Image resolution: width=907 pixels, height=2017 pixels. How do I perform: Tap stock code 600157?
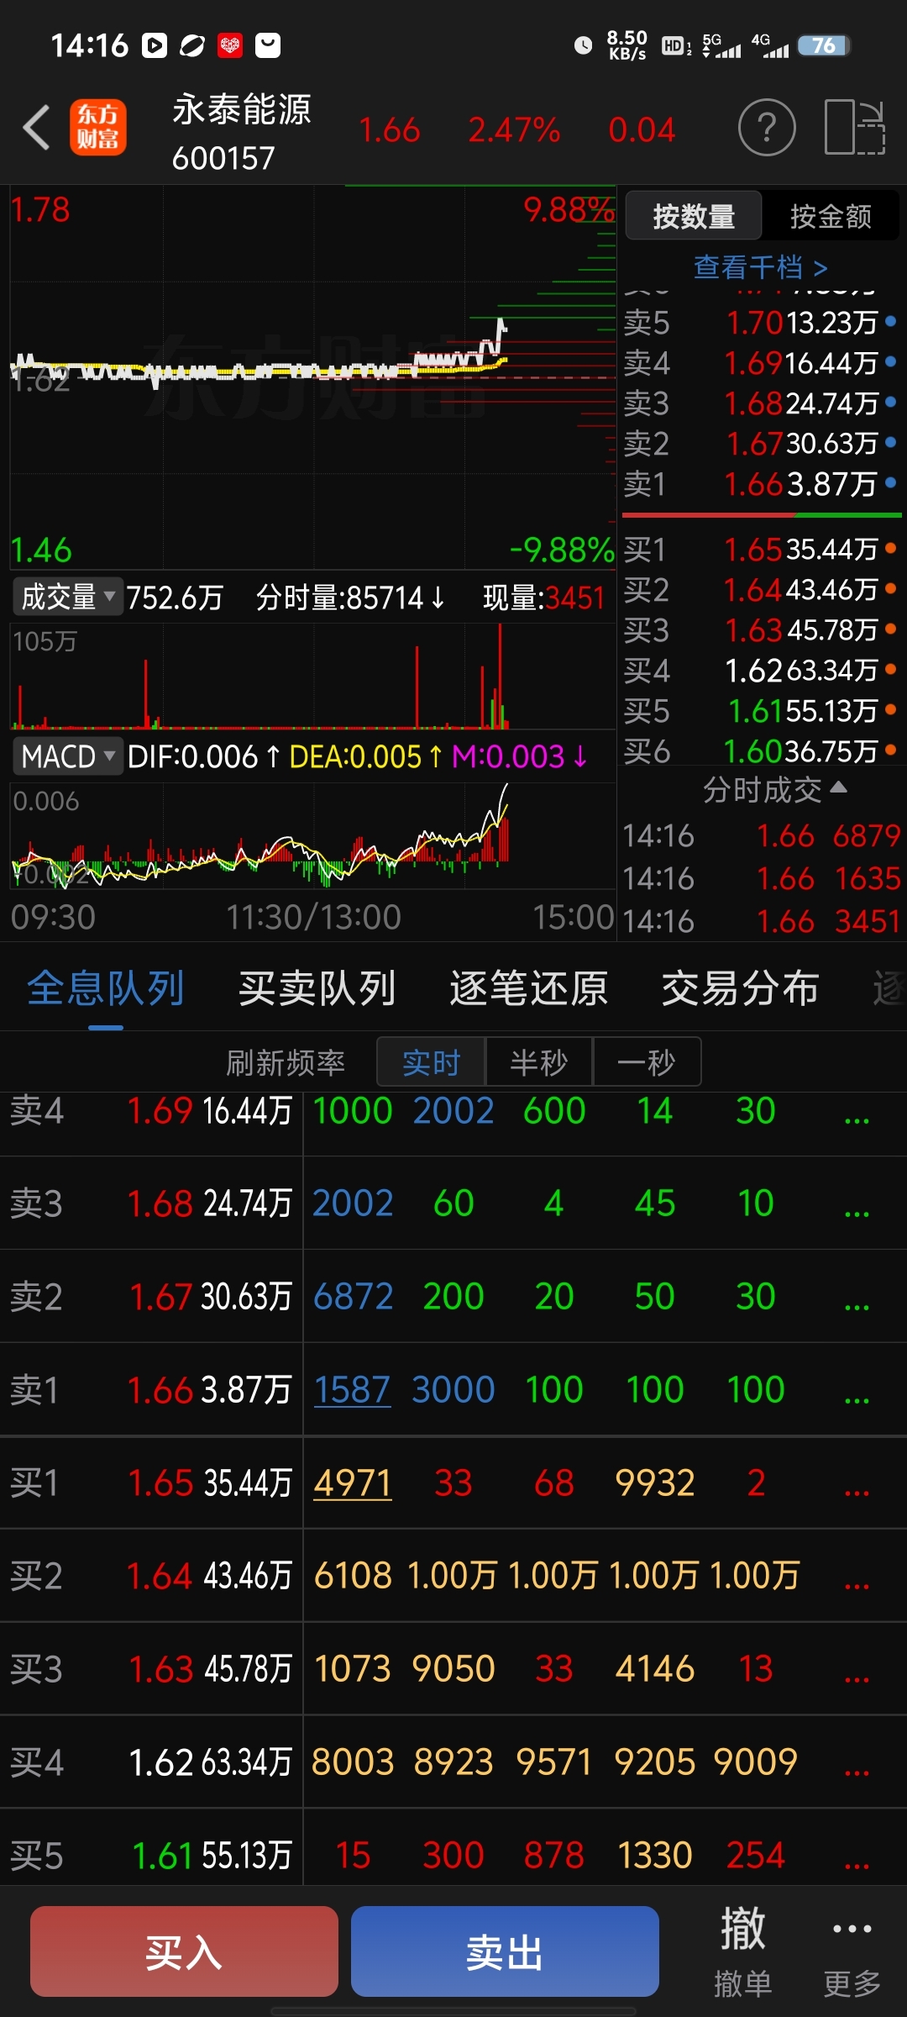(223, 158)
